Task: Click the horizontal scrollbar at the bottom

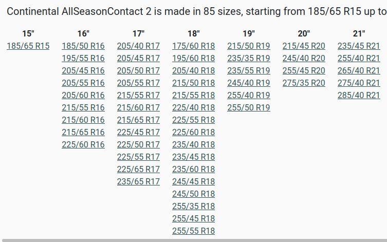Action: (193, 240)
